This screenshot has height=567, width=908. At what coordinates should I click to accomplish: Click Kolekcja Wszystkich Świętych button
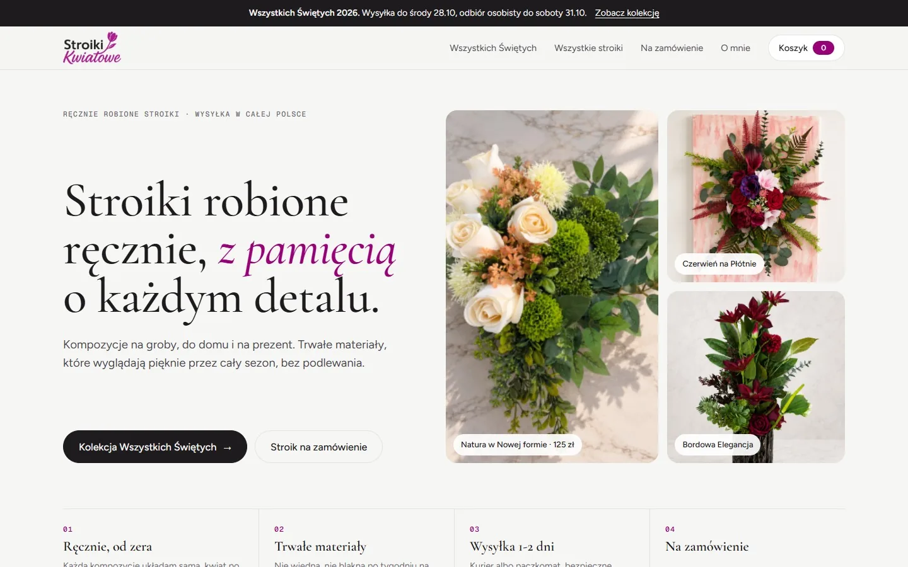coord(155,447)
